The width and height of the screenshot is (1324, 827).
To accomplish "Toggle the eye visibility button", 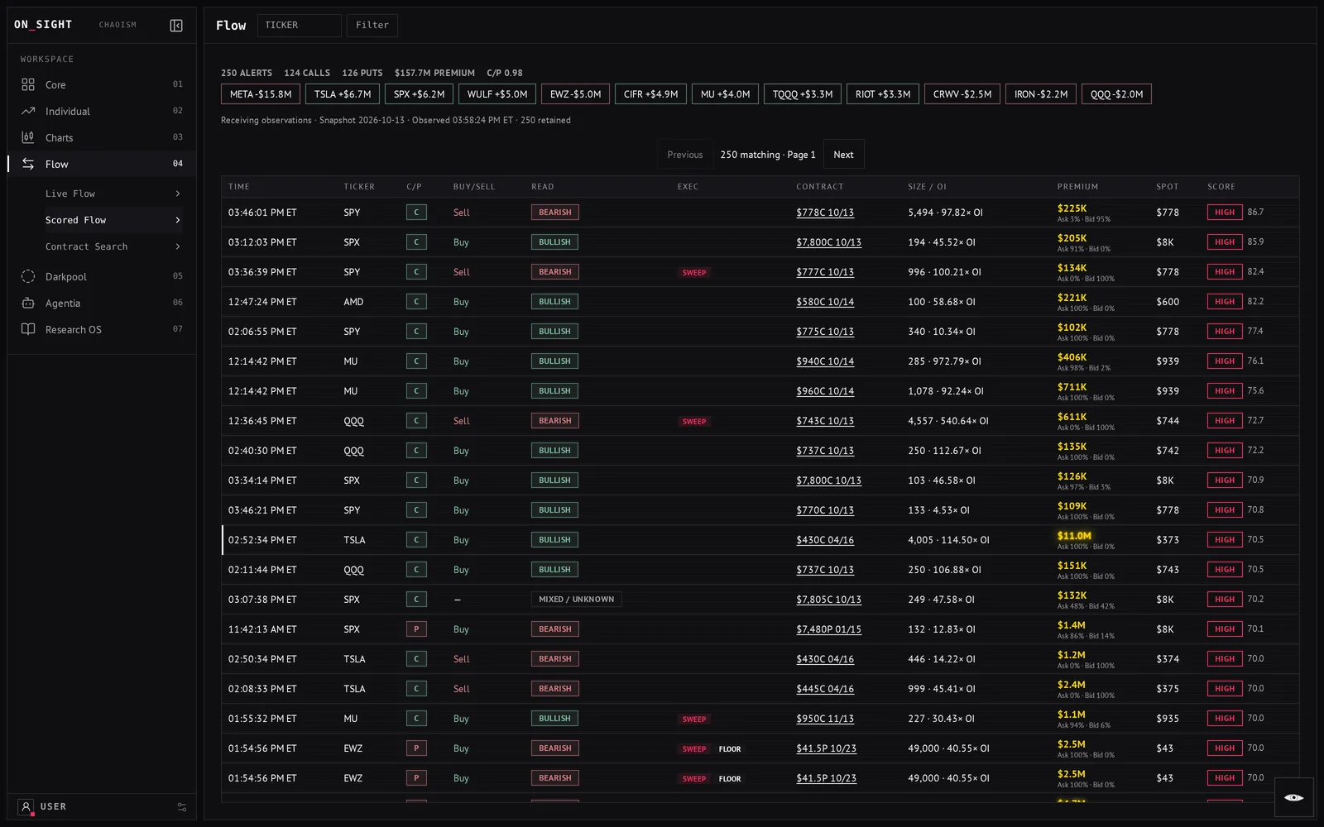I will tap(1294, 797).
